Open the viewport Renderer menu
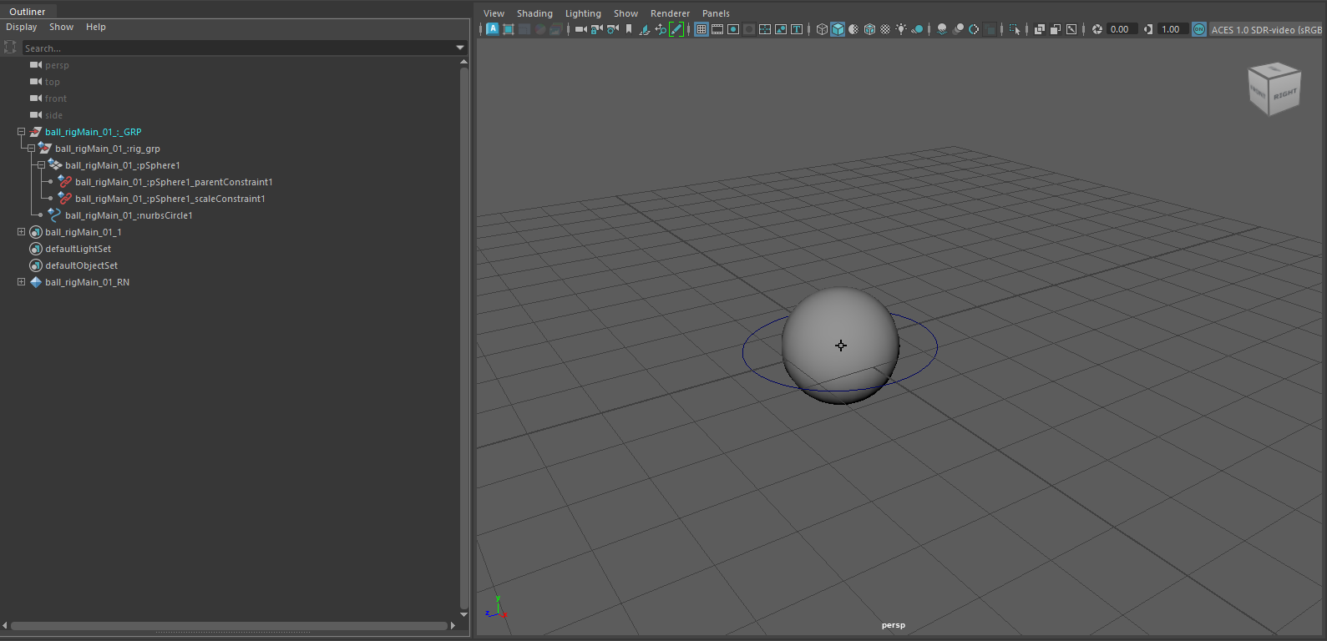 pos(671,13)
